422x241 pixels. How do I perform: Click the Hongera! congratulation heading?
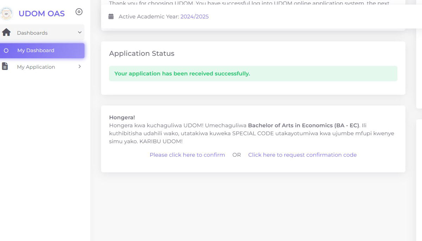[122, 117]
